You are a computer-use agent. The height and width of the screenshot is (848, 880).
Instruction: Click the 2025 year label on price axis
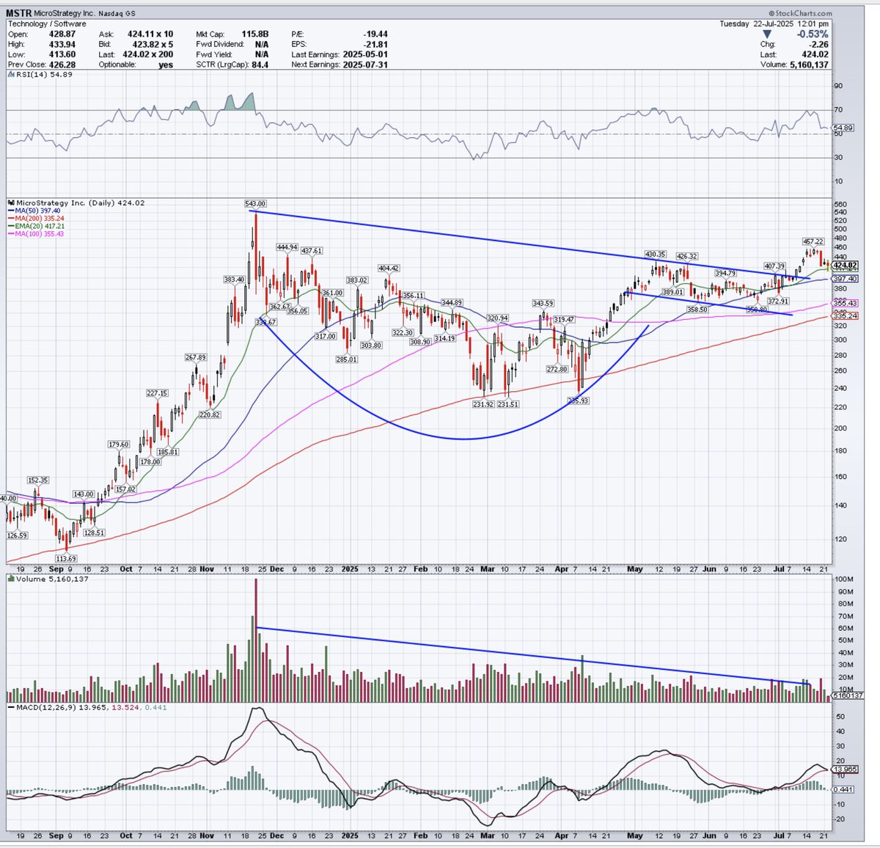coord(349,569)
